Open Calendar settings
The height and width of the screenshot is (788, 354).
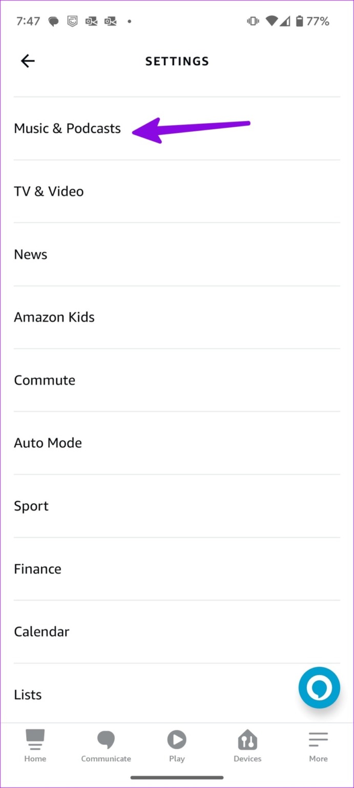tap(41, 632)
